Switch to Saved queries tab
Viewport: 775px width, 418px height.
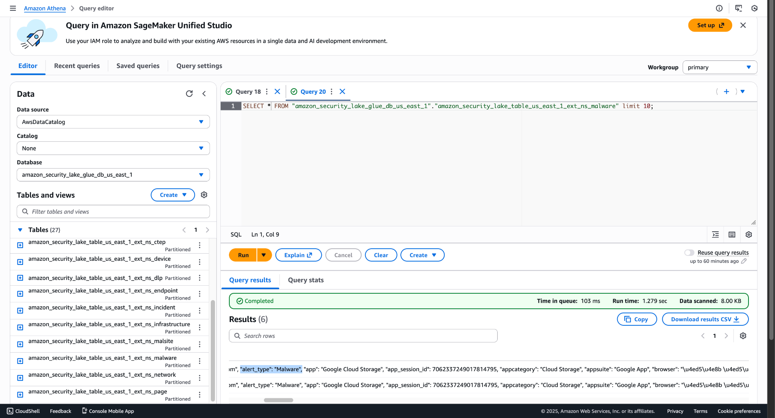pos(138,66)
